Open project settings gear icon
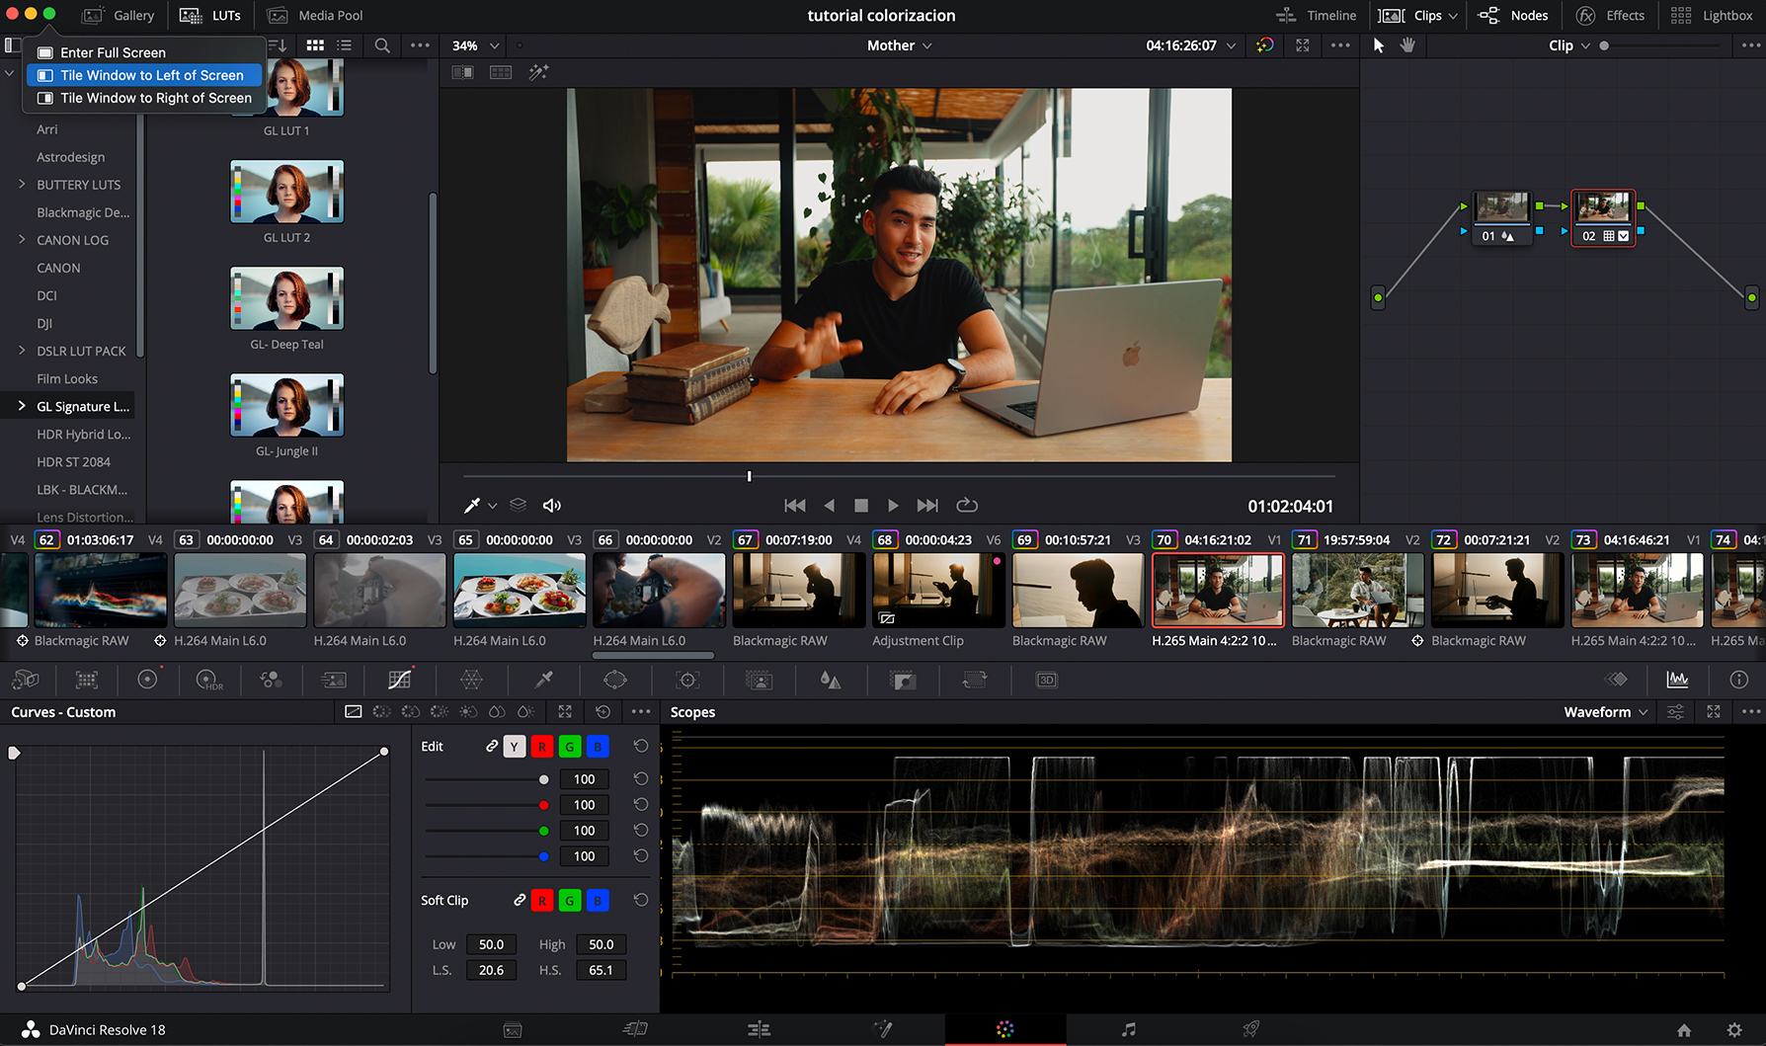 [1734, 1030]
